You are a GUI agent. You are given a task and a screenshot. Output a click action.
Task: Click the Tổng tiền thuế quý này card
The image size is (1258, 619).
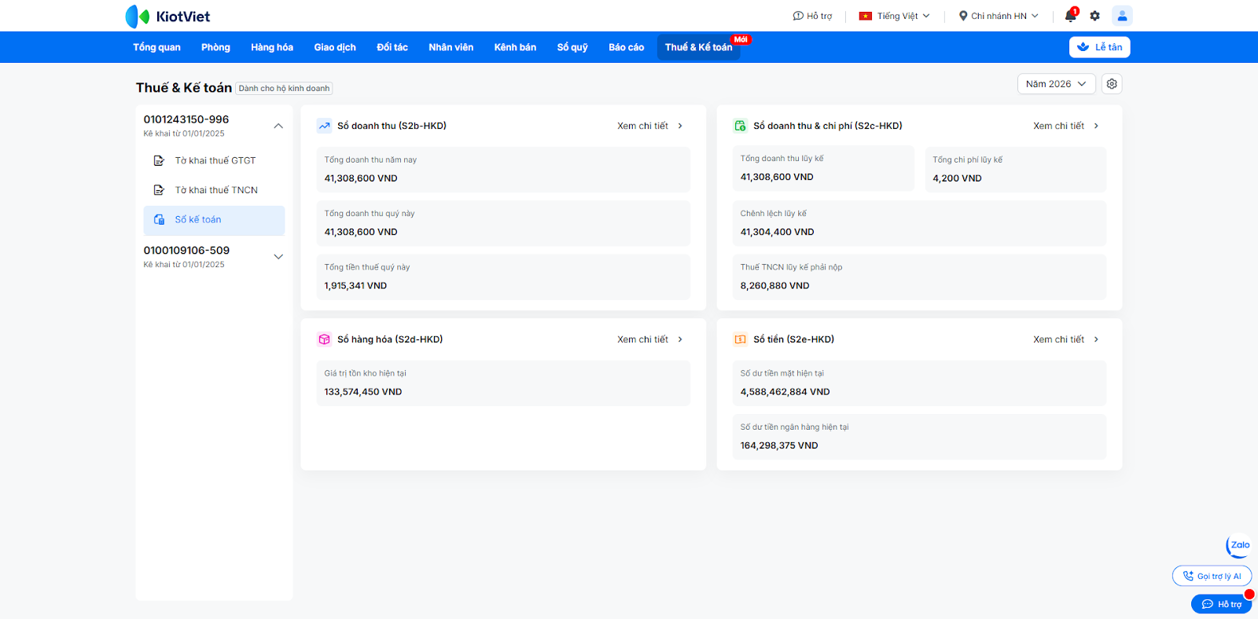(503, 277)
